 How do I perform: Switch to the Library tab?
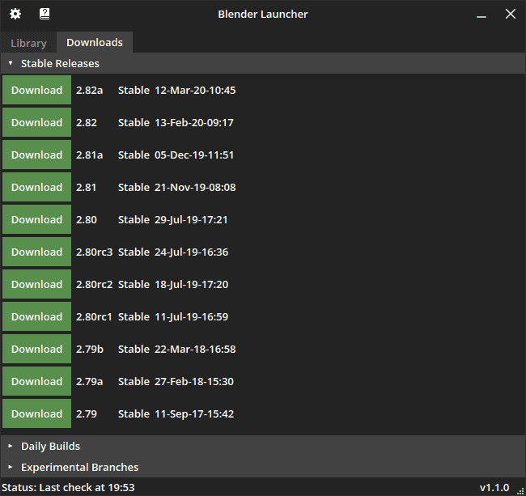click(x=29, y=43)
